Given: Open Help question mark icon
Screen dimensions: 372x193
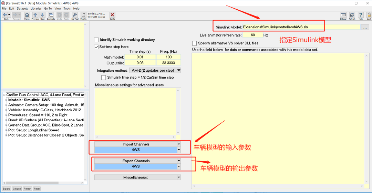Looking at the screenshot, I should click(x=361, y=15).
